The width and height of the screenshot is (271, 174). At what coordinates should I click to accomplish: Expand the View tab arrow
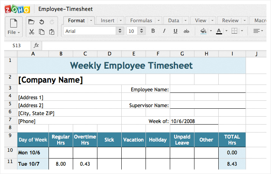(212, 20)
